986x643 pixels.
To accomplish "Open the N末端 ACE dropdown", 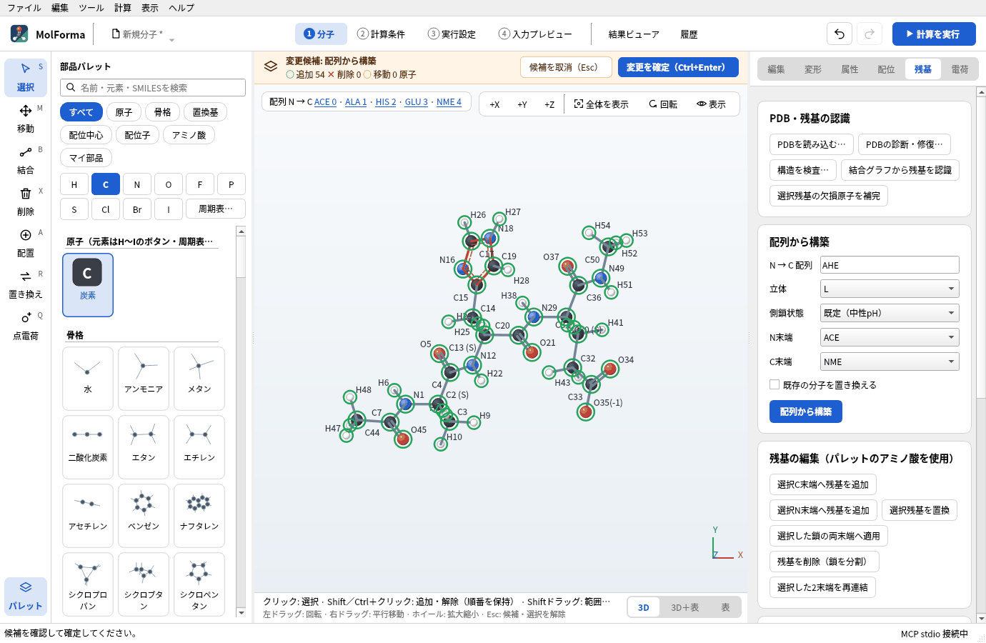I will (x=890, y=337).
